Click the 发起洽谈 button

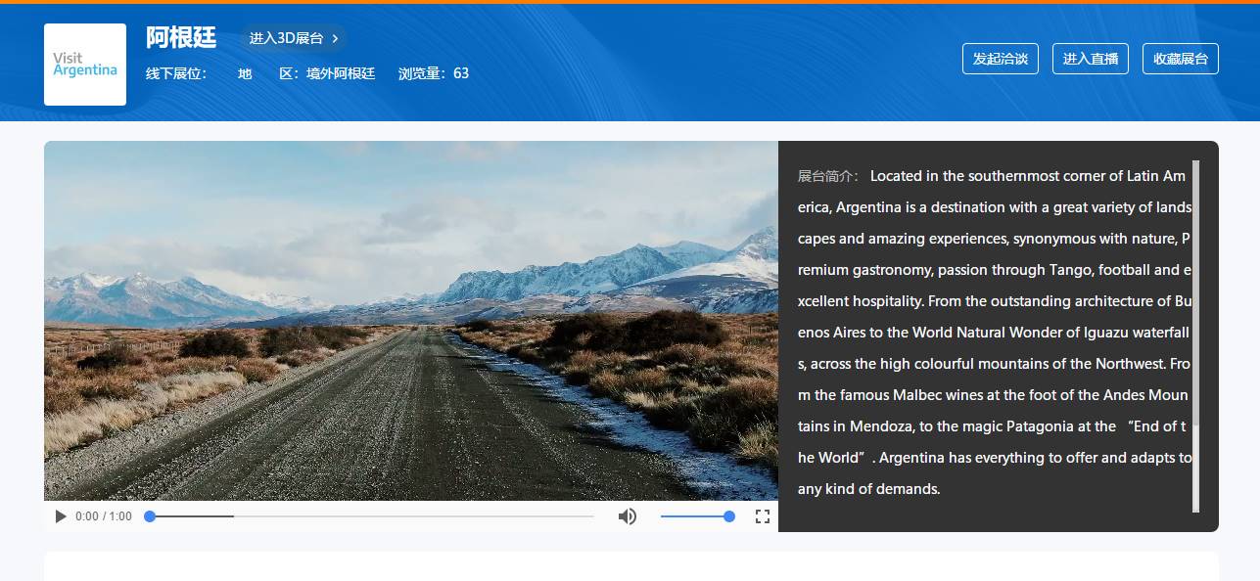pos(1000,59)
